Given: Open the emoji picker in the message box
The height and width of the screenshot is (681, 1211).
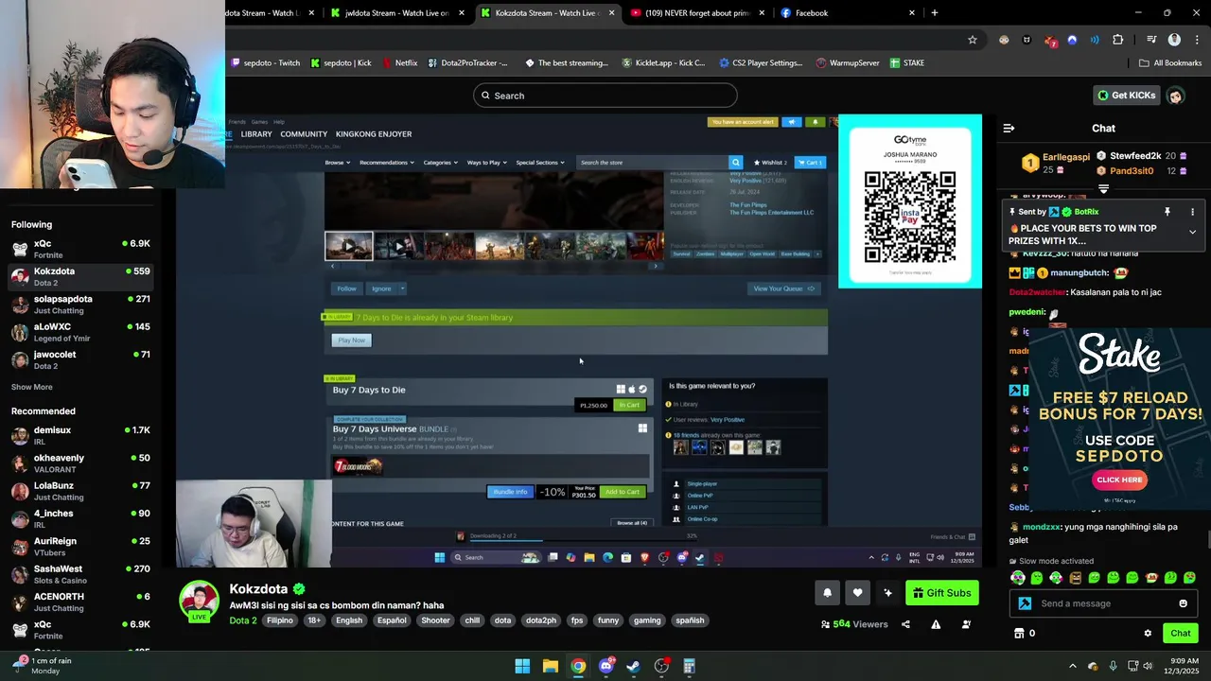Looking at the screenshot, I should tap(1183, 603).
